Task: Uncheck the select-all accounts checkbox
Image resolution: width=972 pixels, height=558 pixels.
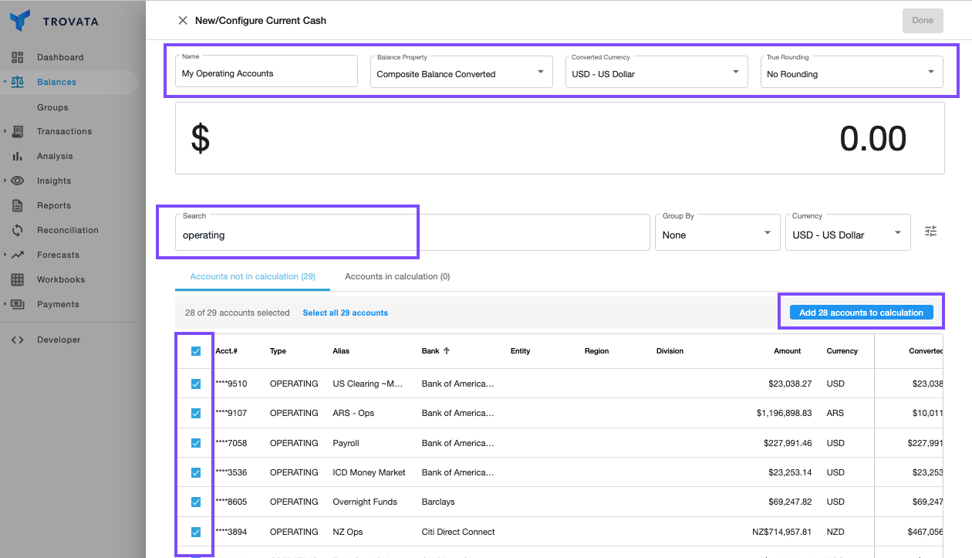Action: point(194,351)
